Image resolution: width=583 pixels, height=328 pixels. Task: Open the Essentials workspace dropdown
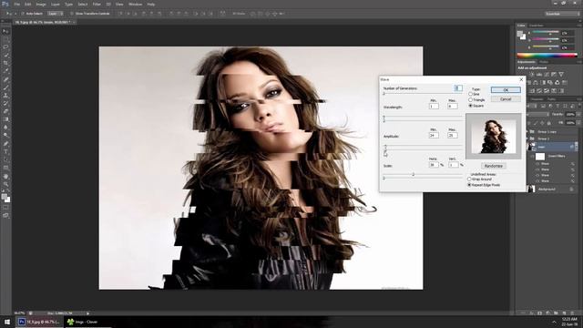[x=562, y=14]
